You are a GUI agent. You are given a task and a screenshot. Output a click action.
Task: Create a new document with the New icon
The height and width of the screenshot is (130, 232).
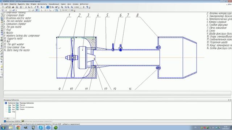tap(3, 7)
